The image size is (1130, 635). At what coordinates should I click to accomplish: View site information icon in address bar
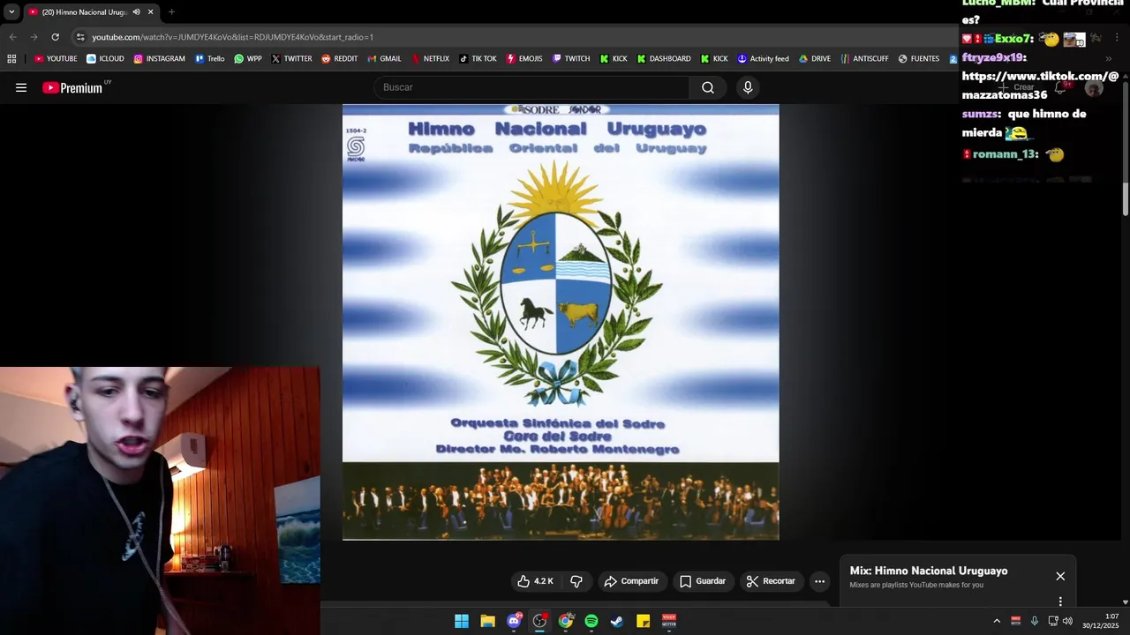tap(80, 37)
